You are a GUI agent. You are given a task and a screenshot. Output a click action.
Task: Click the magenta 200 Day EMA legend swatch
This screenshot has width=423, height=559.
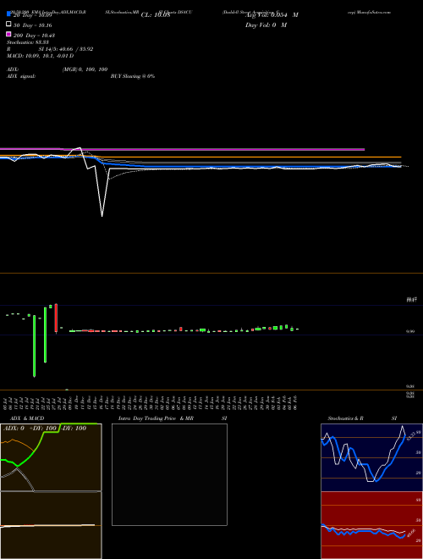(x=8, y=34)
